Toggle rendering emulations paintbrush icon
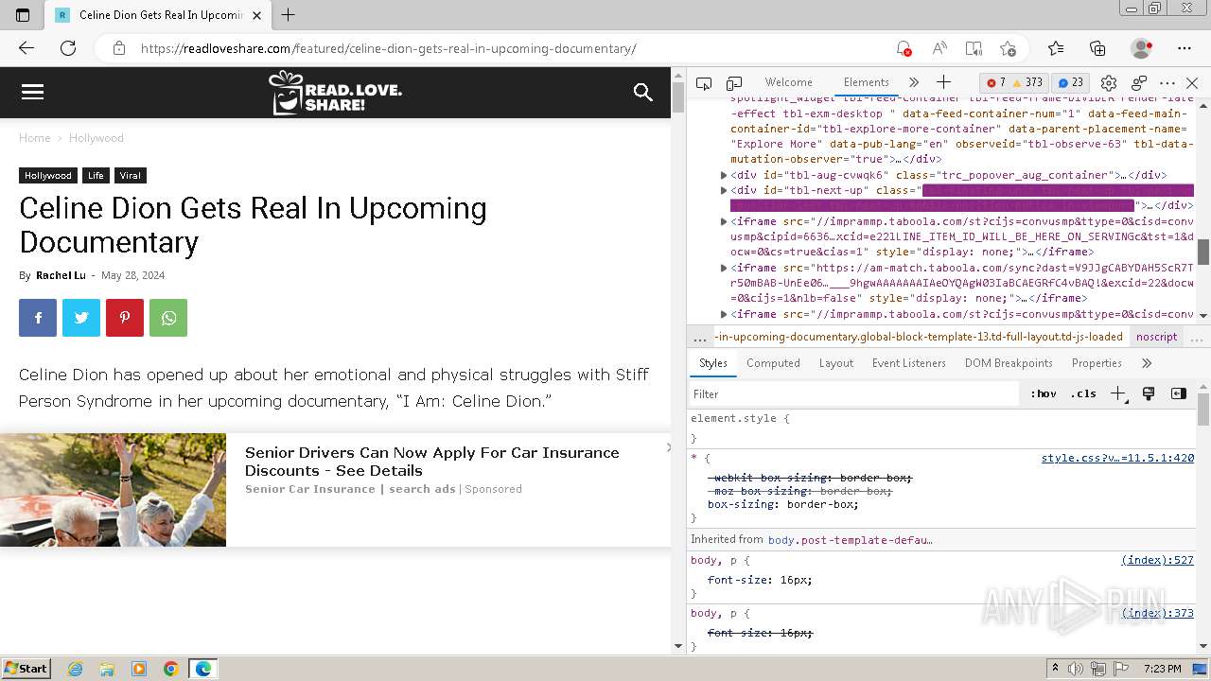 [x=1149, y=394]
